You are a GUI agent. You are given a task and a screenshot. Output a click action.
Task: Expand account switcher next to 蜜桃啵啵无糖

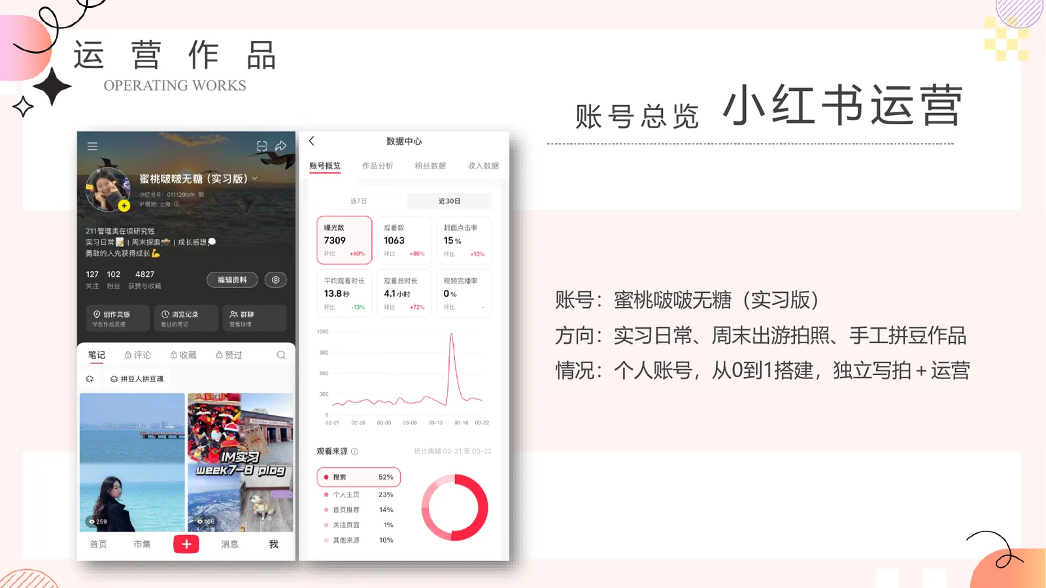point(255,178)
